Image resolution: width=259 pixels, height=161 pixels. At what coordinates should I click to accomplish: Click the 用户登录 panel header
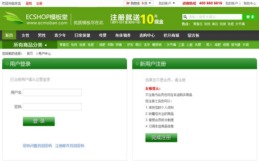[64, 64]
